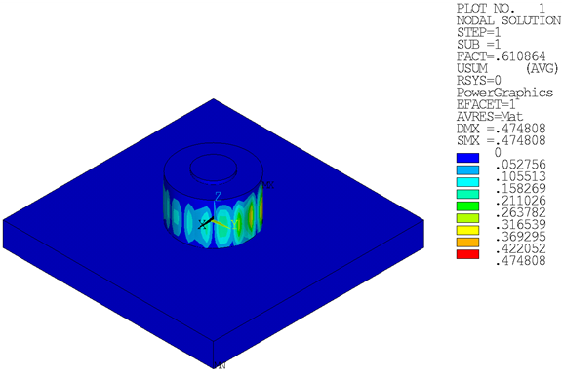The height and width of the screenshot is (375, 562).
Task: Click the legend value .422052
Action: coord(520,248)
